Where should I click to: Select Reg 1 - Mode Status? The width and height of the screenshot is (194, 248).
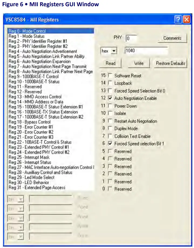coord(51,36)
